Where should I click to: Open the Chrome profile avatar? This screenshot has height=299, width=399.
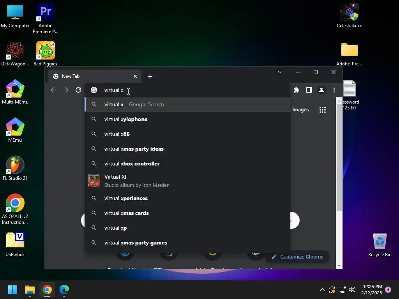(321, 90)
